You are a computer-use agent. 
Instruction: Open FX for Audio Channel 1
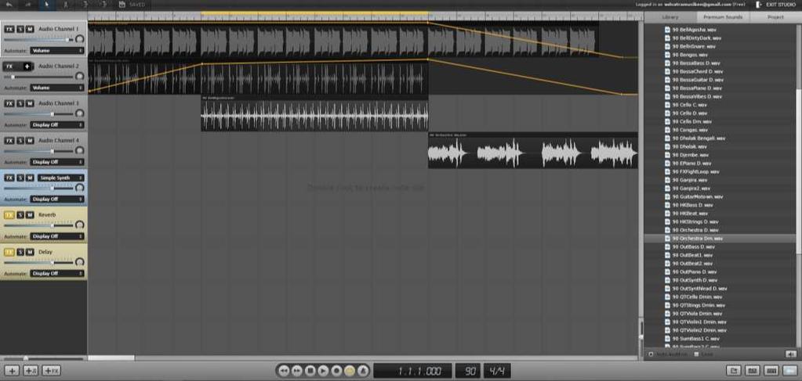(x=9, y=29)
